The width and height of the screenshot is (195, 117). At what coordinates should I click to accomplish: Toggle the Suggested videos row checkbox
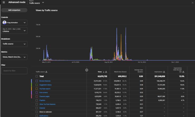pos(37,85)
